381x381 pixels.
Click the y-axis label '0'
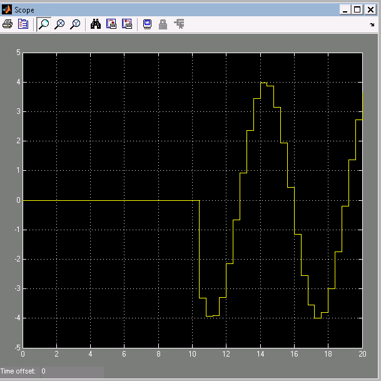[19, 200]
